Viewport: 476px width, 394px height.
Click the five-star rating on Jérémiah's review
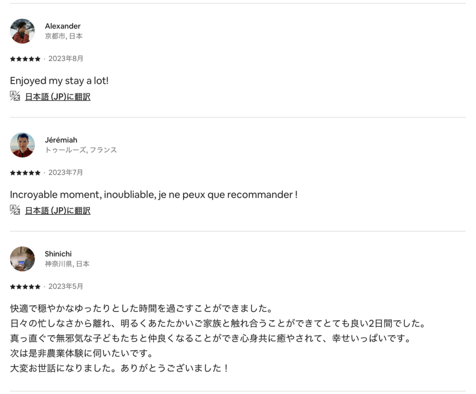click(x=25, y=173)
